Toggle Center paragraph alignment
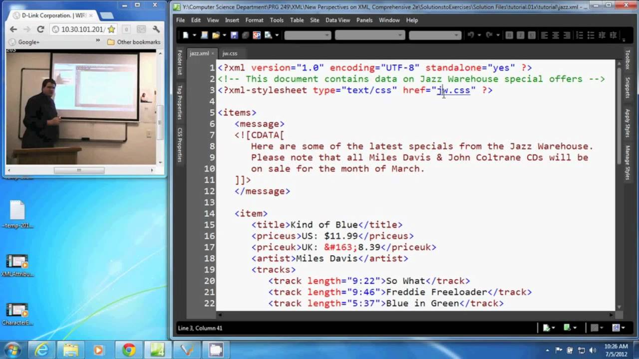Viewport: 639px width, 359px height. [556, 35]
